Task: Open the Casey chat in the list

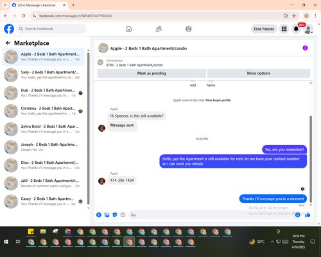Action: point(43,202)
